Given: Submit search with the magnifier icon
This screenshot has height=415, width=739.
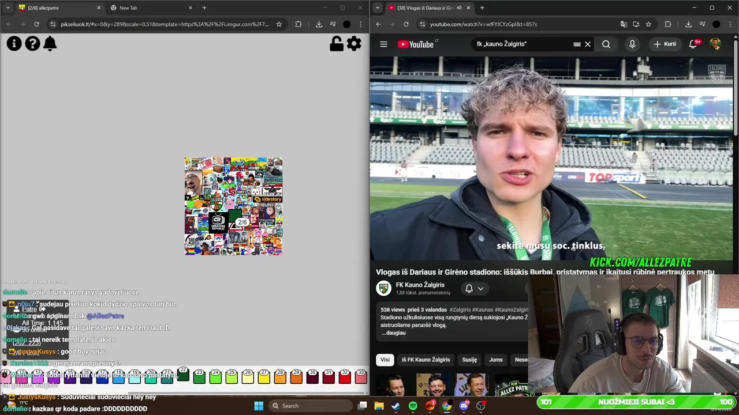Looking at the screenshot, I should tap(606, 44).
